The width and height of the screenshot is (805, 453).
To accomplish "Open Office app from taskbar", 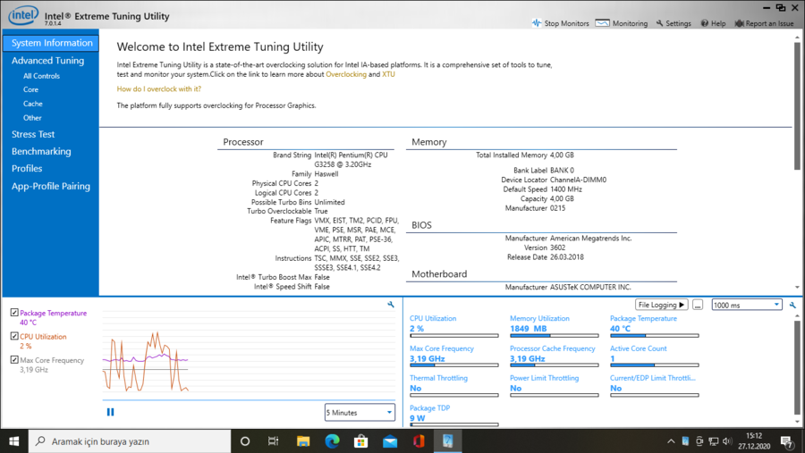I will click(419, 441).
